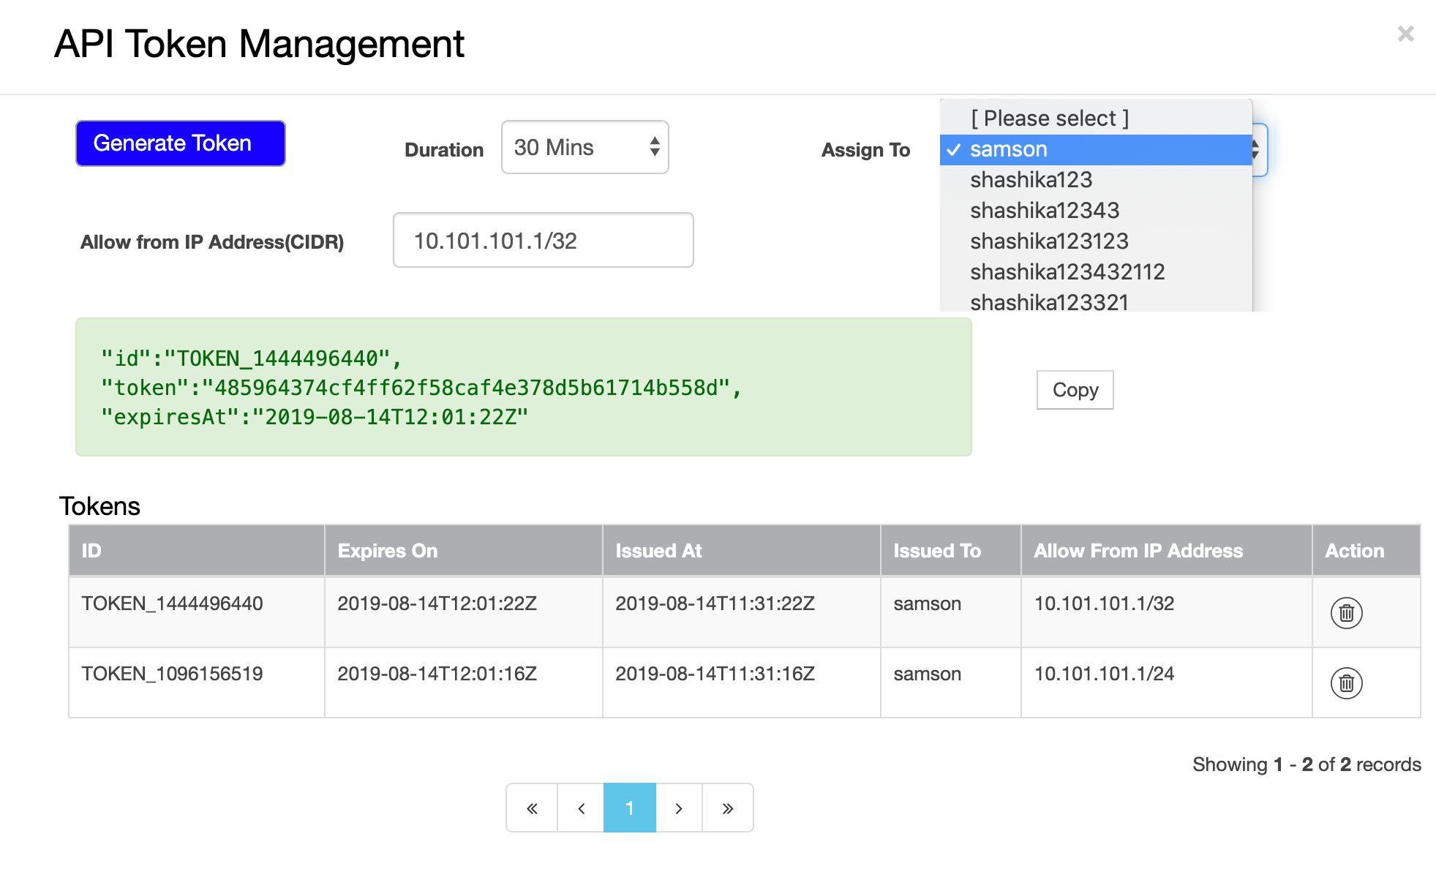Pick shashika12343 in the Assign To list

[x=1096, y=211]
